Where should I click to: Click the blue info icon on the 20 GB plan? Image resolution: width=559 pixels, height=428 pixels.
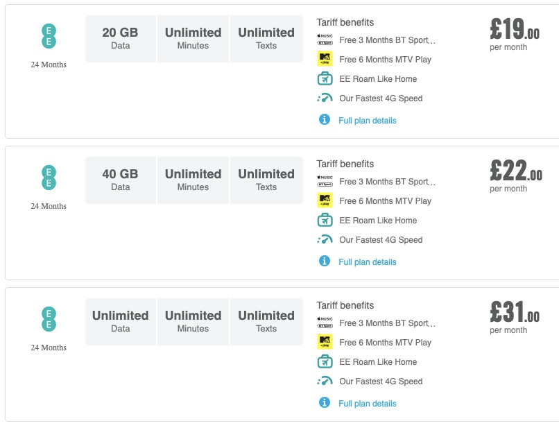pos(324,120)
